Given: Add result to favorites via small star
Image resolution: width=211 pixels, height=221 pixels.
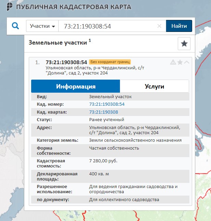Looking at the screenshot, I should click(180, 62).
